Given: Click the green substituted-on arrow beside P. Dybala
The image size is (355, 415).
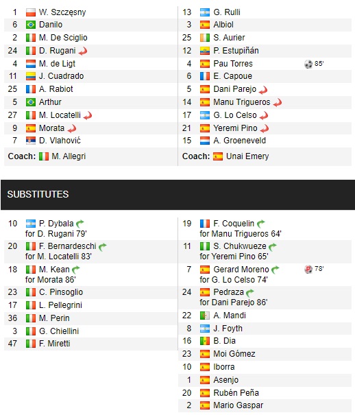Looking at the screenshot, I should coord(80,224).
